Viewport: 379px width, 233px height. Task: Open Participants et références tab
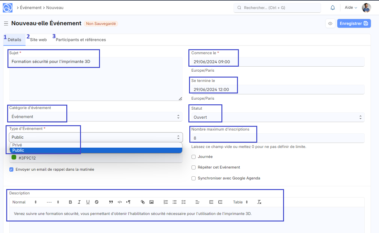[81, 40]
